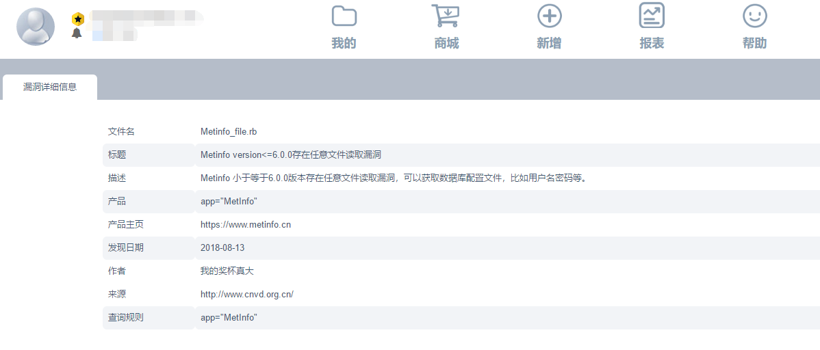Image resolution: width=820 pixels, height=350 pixels.
Task: Open the http://www.cnvd.org.cn/ source link
Action: click(246, 294)
